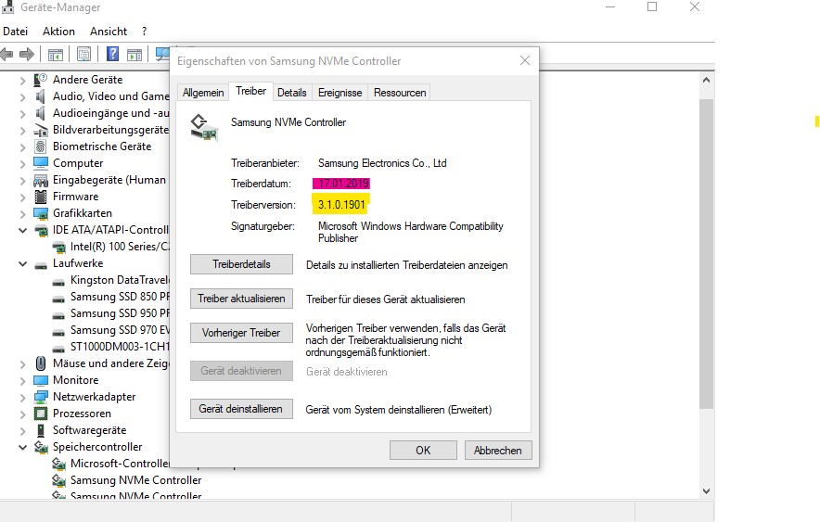Click the Speichercontroller icon

click(x=41, y=447)
